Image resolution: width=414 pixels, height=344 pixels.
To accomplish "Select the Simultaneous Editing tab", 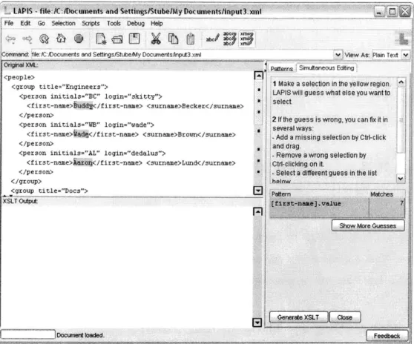I will tap(326, 67).
